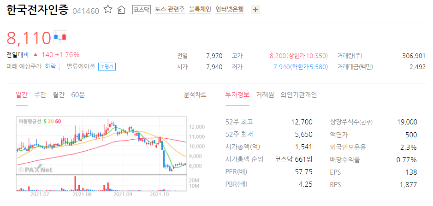The image size is (433, 206).
Task: Open 블록체인 theme link
Action: [x=200, y=10]
